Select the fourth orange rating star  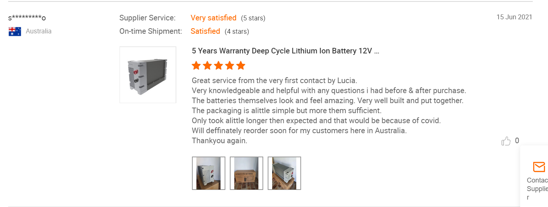pyautogui.click(x=230, y=66)
